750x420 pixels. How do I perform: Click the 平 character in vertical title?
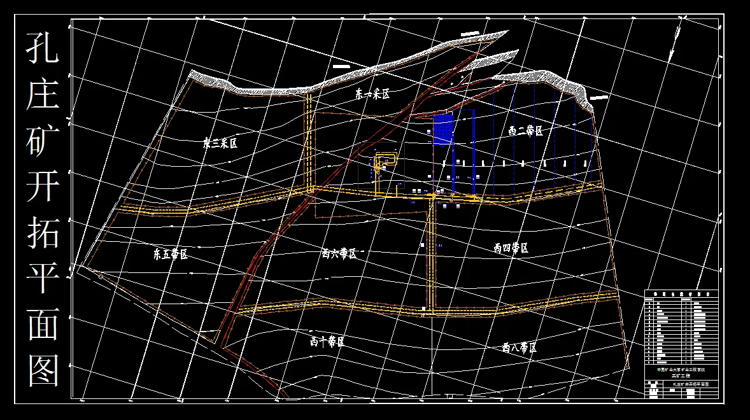click(x=43, y=277)
